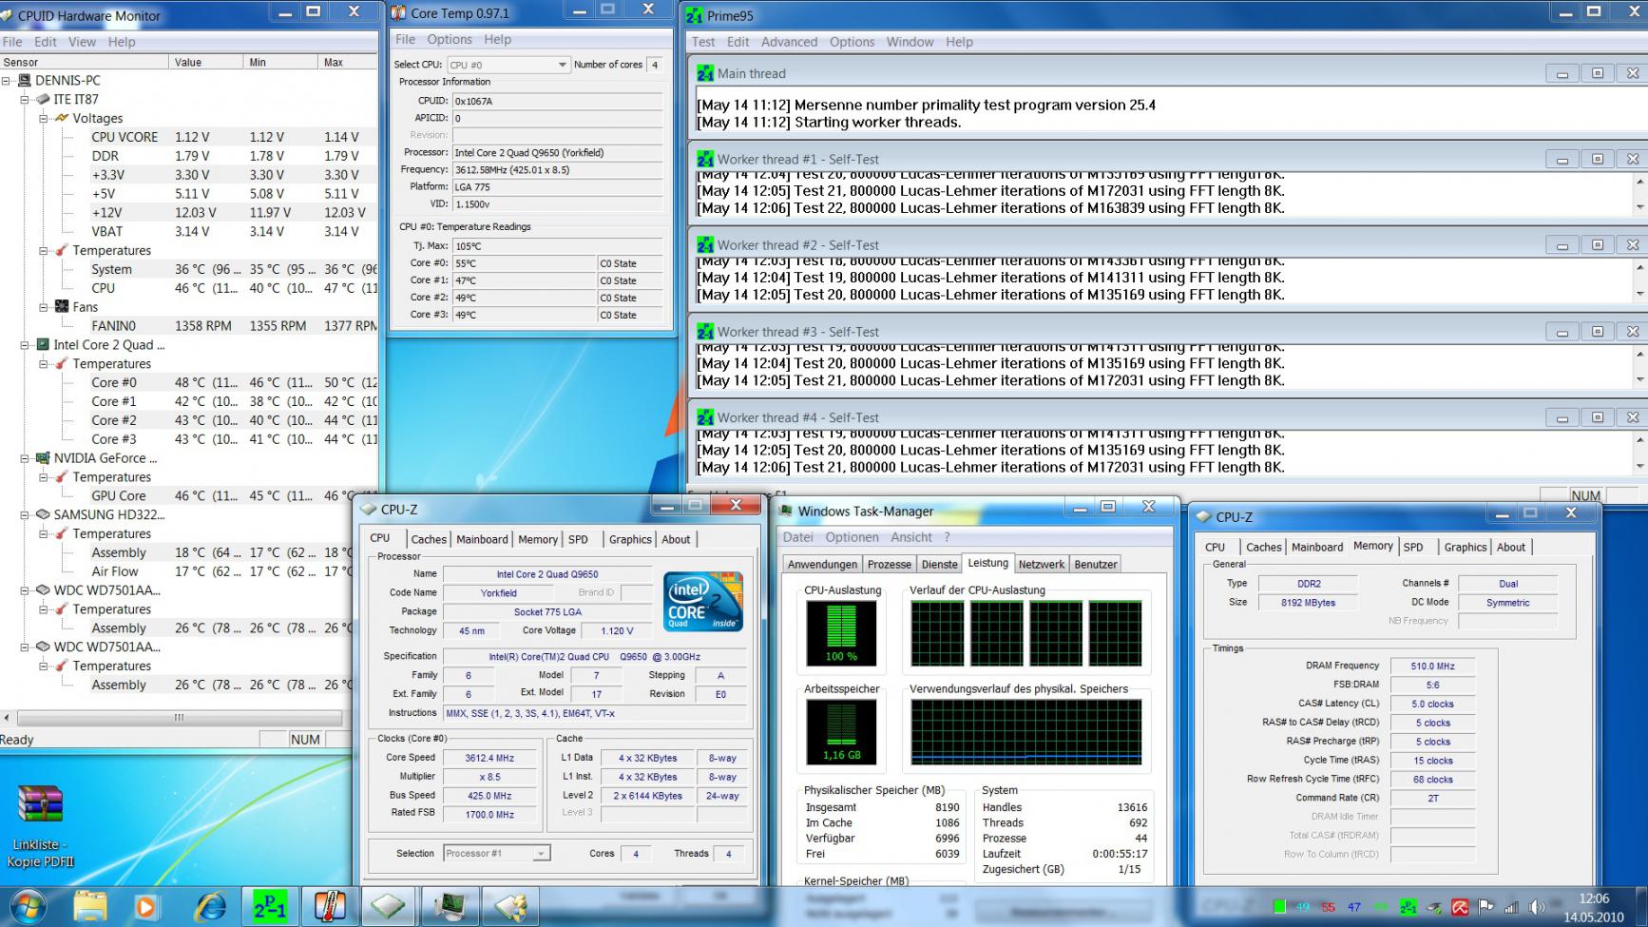Click the Worker thread #1 window icon
Screen dimensions: 1648x927
pyautogui.click(x=705, y=159)
